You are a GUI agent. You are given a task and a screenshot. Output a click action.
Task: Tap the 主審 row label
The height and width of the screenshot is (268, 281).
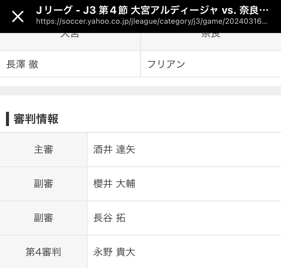43,150
